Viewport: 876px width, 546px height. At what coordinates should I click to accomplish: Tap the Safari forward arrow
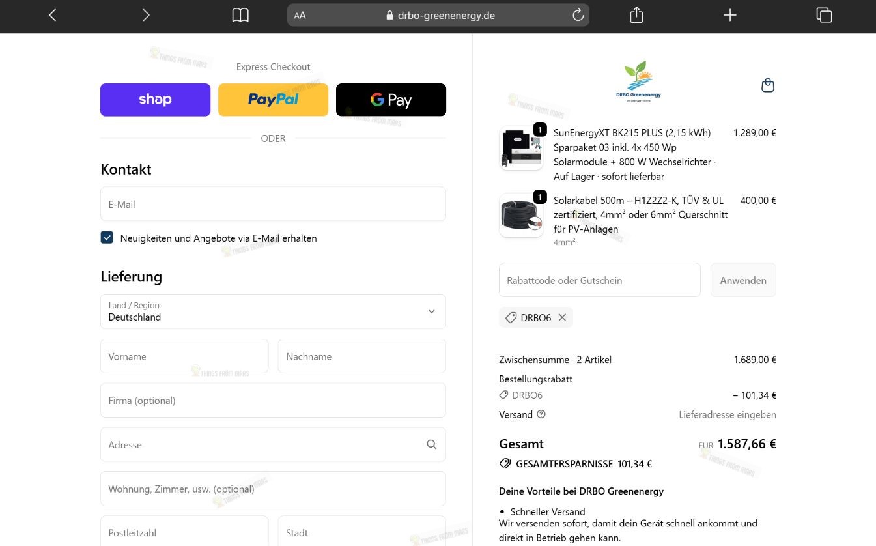[146, 15]
